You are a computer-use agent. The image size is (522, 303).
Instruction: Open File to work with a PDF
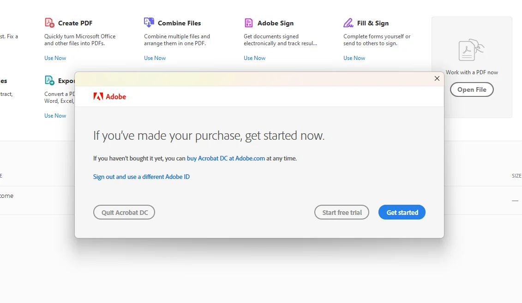point(472,89)
